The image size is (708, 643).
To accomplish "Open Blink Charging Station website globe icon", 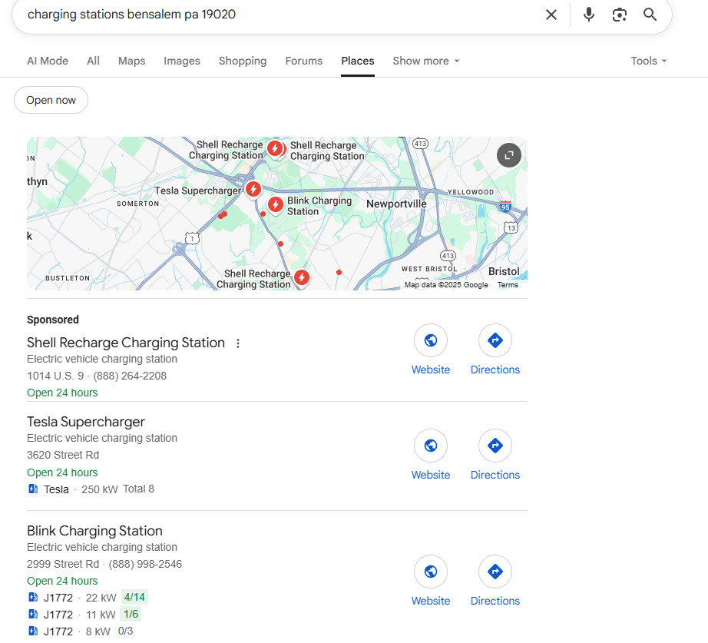I will click(x=431, y=572).
